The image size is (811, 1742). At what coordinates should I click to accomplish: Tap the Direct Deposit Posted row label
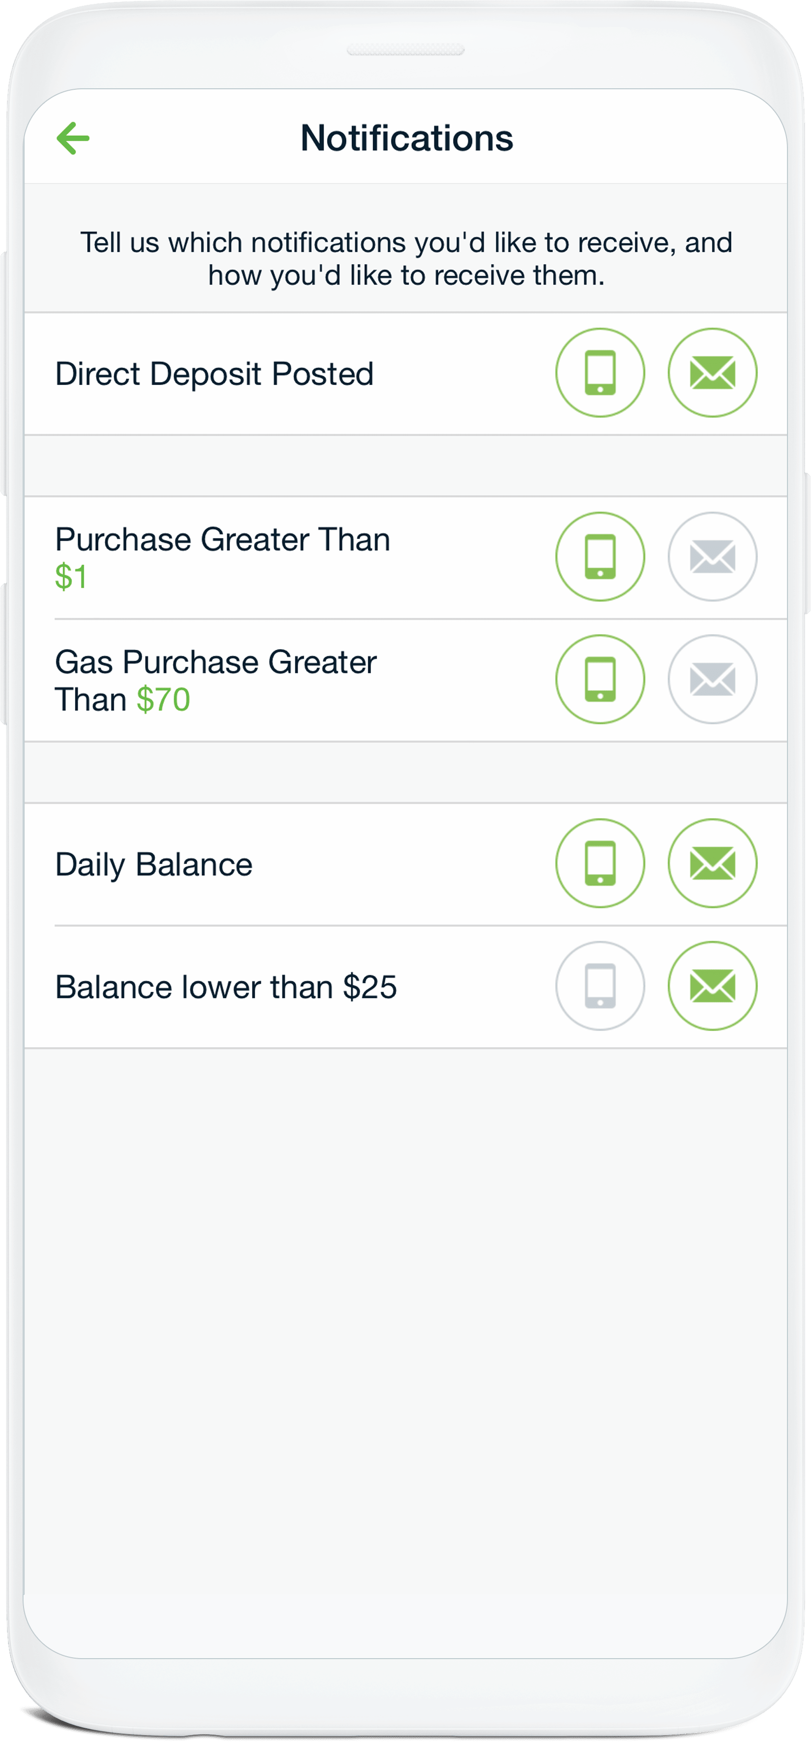point(214,374)
